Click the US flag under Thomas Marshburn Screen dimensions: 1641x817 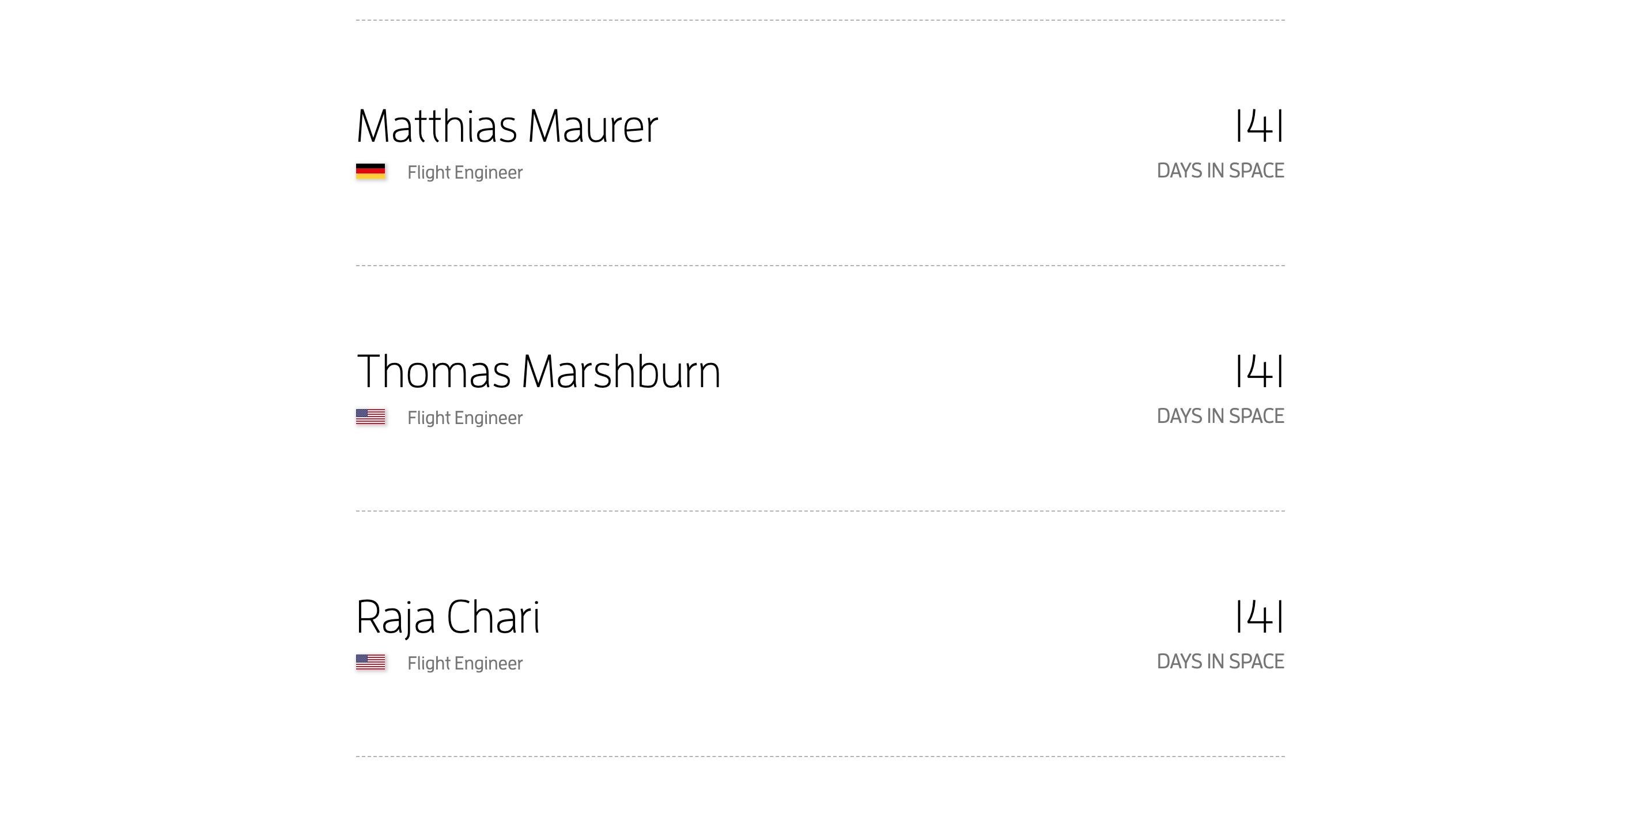(370, 417)
